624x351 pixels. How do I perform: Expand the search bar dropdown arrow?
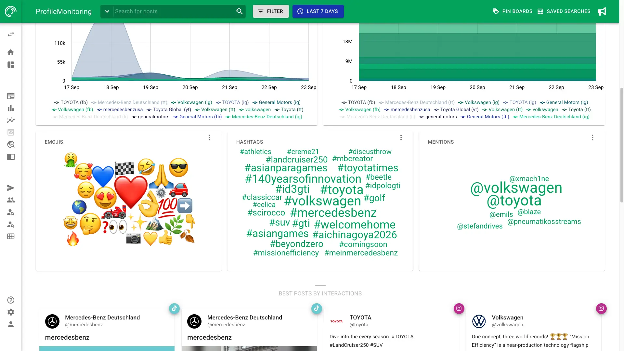tap(107, 11)
